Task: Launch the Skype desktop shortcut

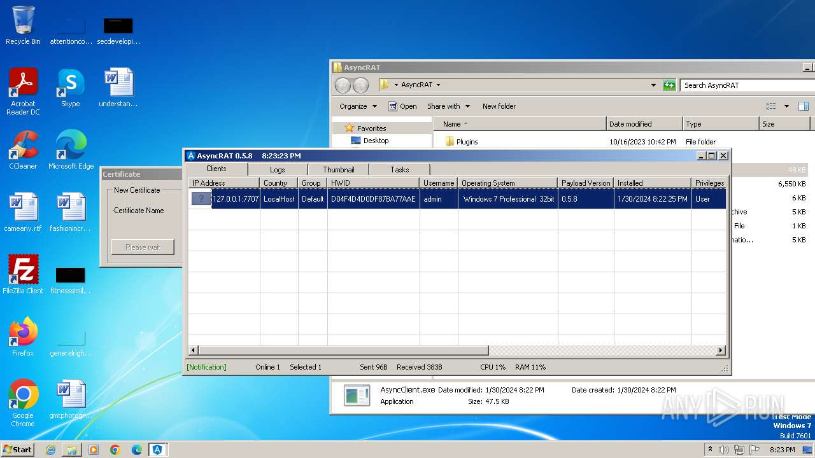Action: tap(71, 88)
